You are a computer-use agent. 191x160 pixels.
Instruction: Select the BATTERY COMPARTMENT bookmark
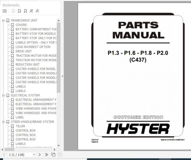click(36, 29)
